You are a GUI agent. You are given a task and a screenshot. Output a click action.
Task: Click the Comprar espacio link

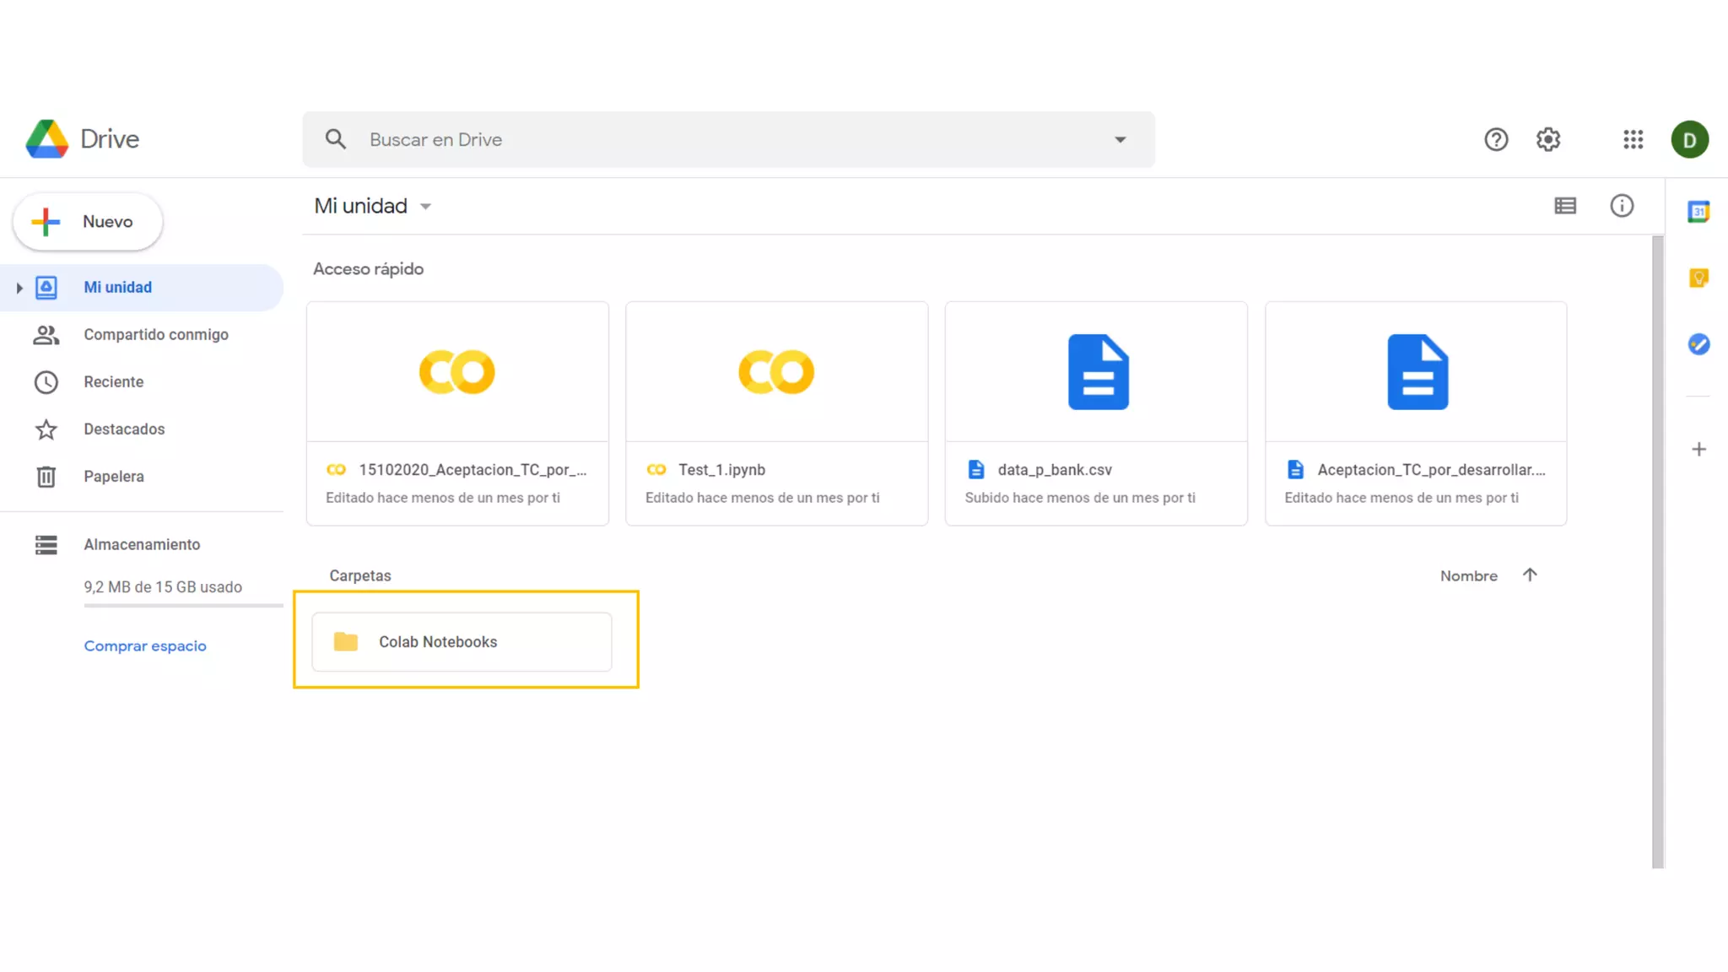[x=145, y=646]
